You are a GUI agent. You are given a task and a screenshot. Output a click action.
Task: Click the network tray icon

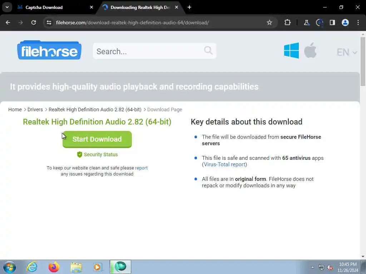[x=321, y=268]
